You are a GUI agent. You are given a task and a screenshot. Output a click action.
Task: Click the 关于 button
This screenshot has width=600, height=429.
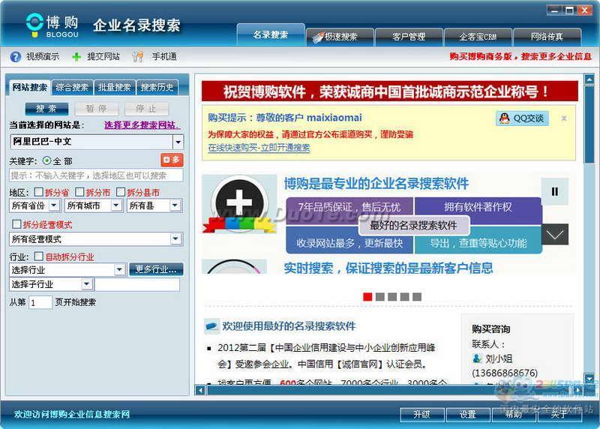(x=559, y=415)
